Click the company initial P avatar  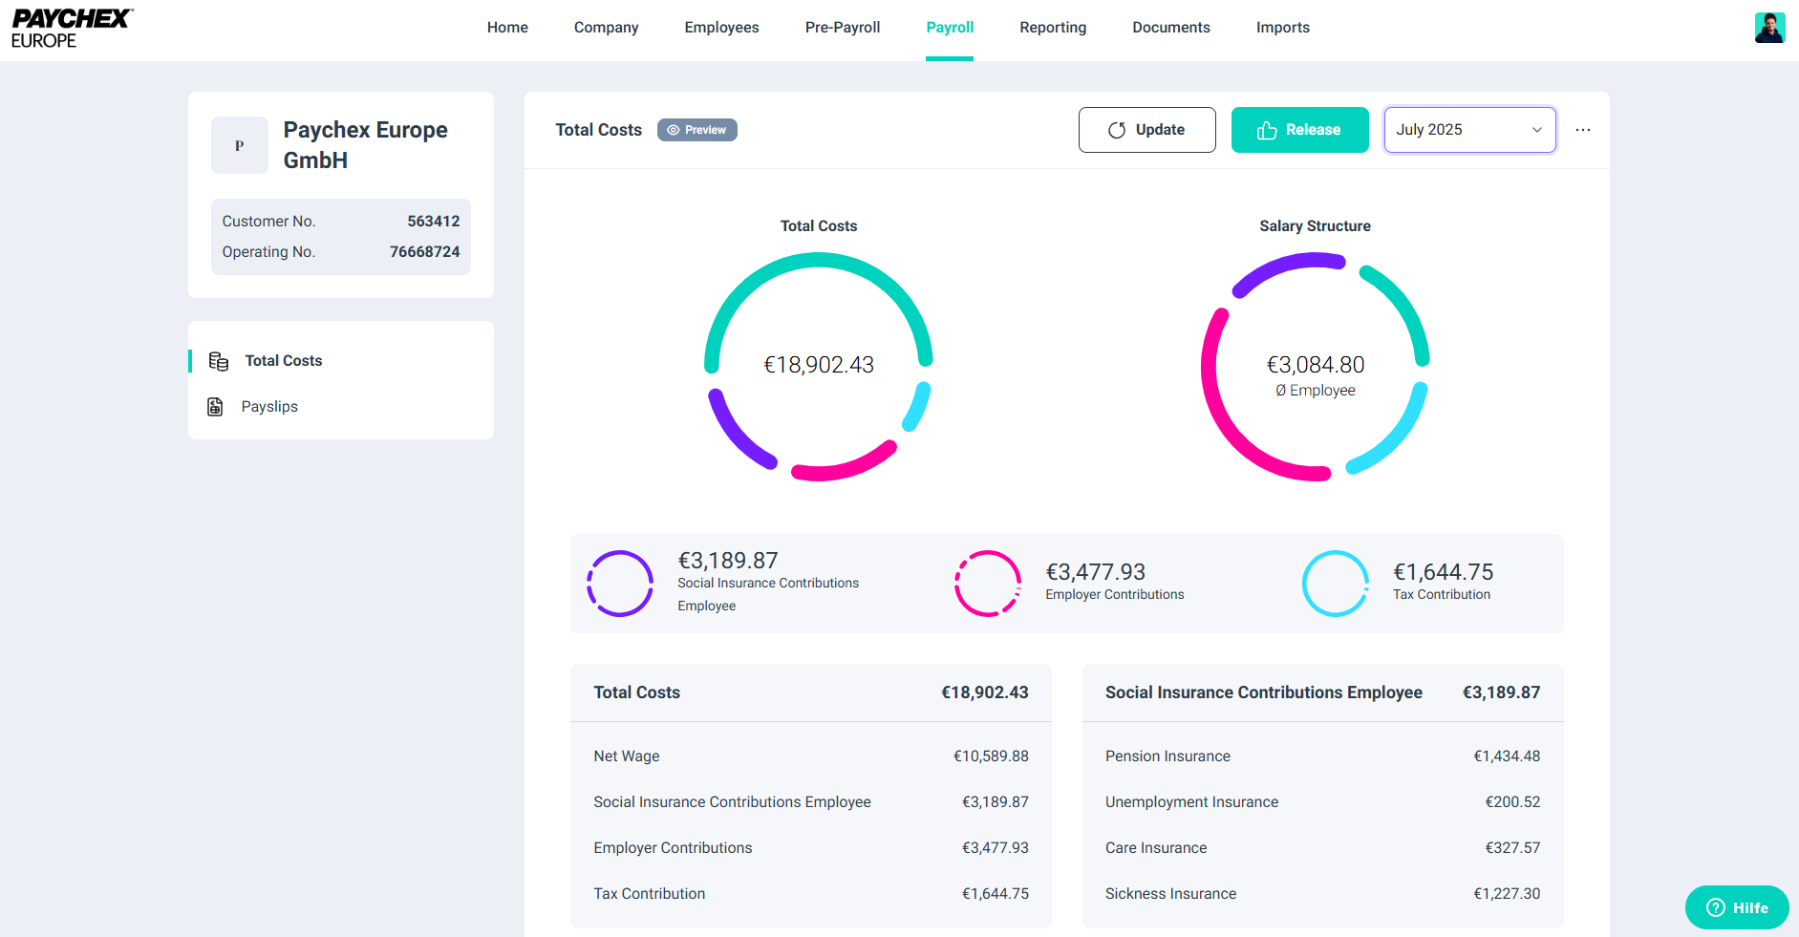[240, 145]
